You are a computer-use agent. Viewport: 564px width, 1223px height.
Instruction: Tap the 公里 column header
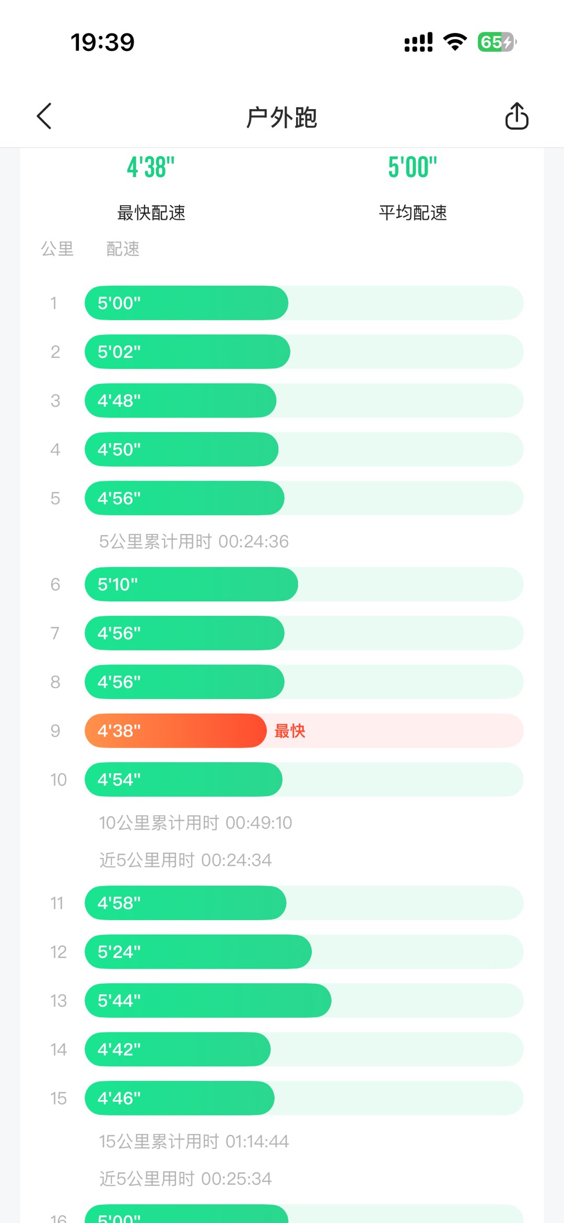point(57,249)
